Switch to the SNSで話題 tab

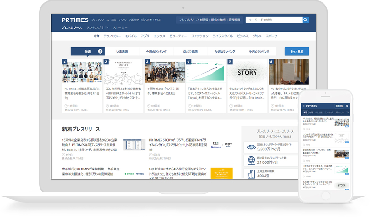pyautogui.click(x=190, y=52)
